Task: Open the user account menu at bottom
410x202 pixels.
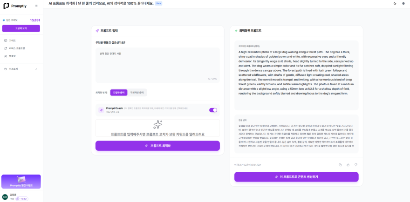Action: [21, 197]
